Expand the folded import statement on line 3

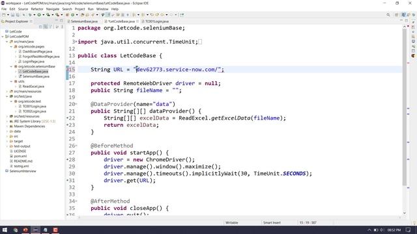click(x=76, y=42)
